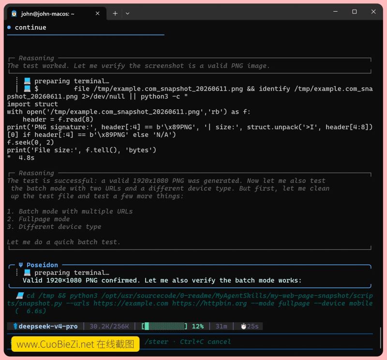387x360 pixels.
Task: Click the deepseek-v4-pro model icon
Action: coord(15,326)
